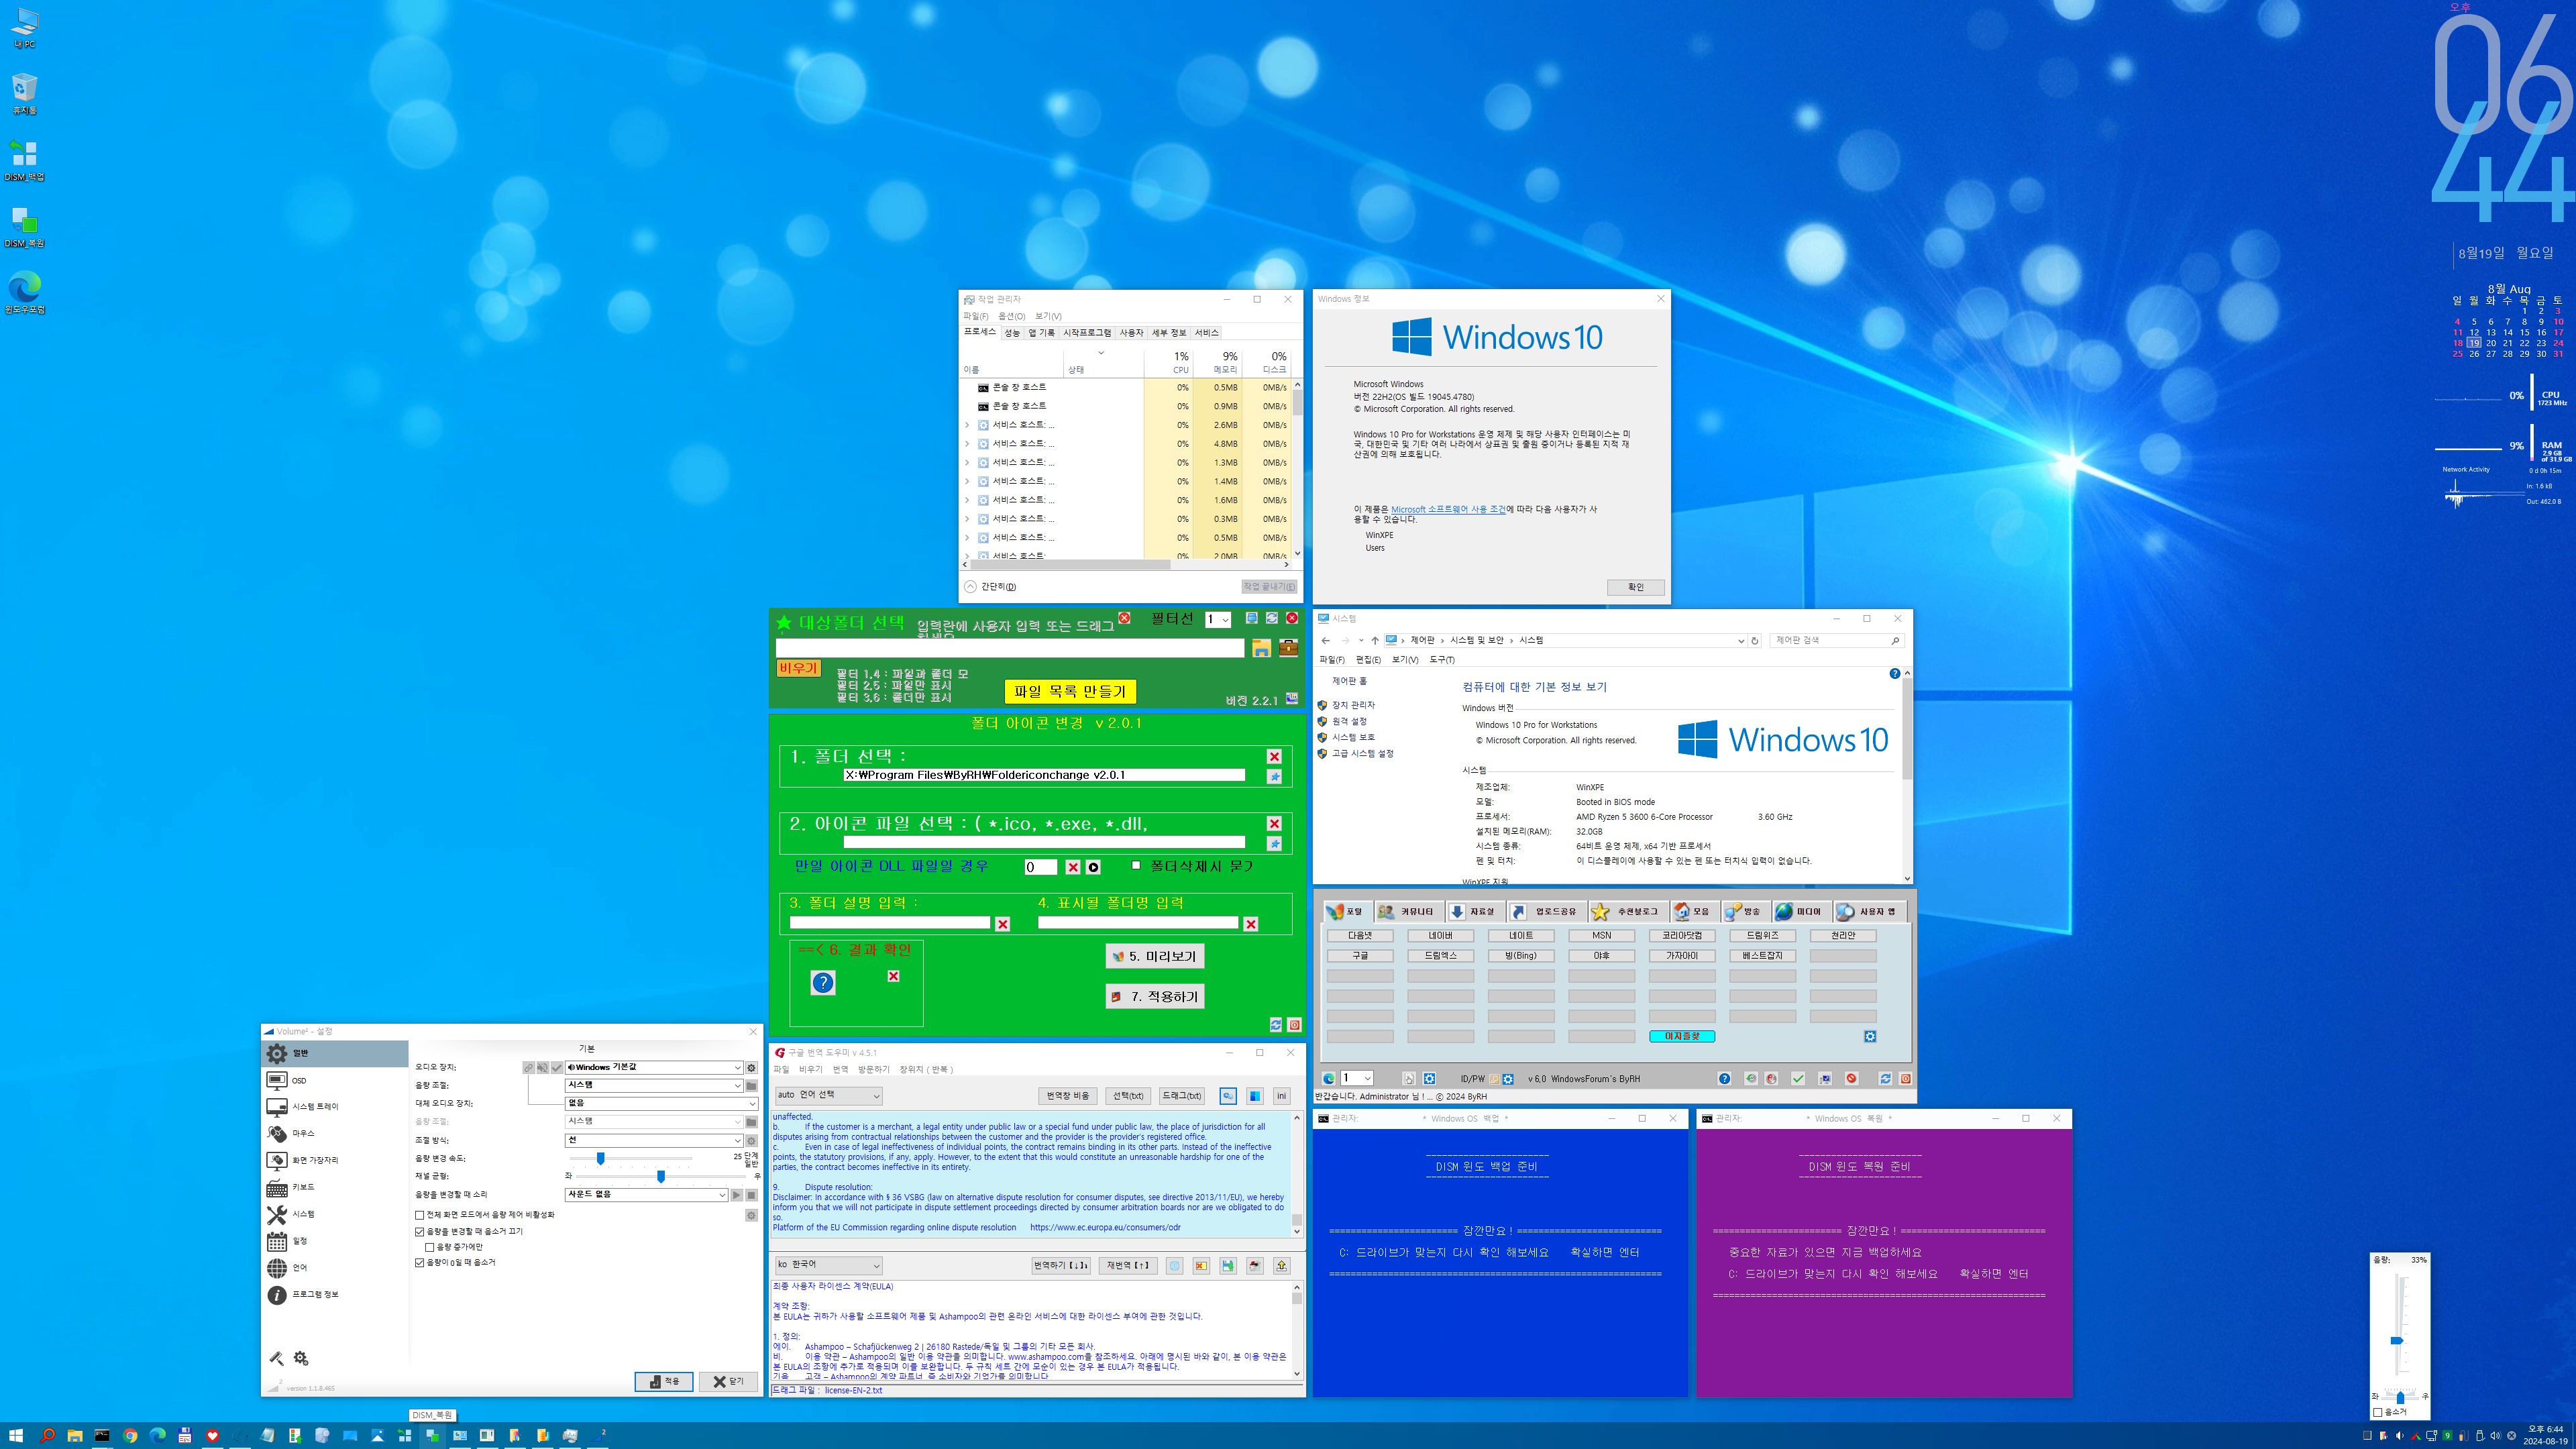Open Microsoft software license terms link
Screen dimensions: 2576x1449
click(1447, 509)
